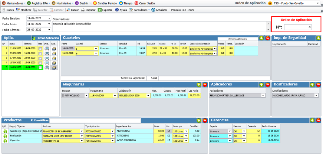Remove an entry in Dosificadores panel
The width and height of the screenshot is (323, 155).
click(318, 85)
